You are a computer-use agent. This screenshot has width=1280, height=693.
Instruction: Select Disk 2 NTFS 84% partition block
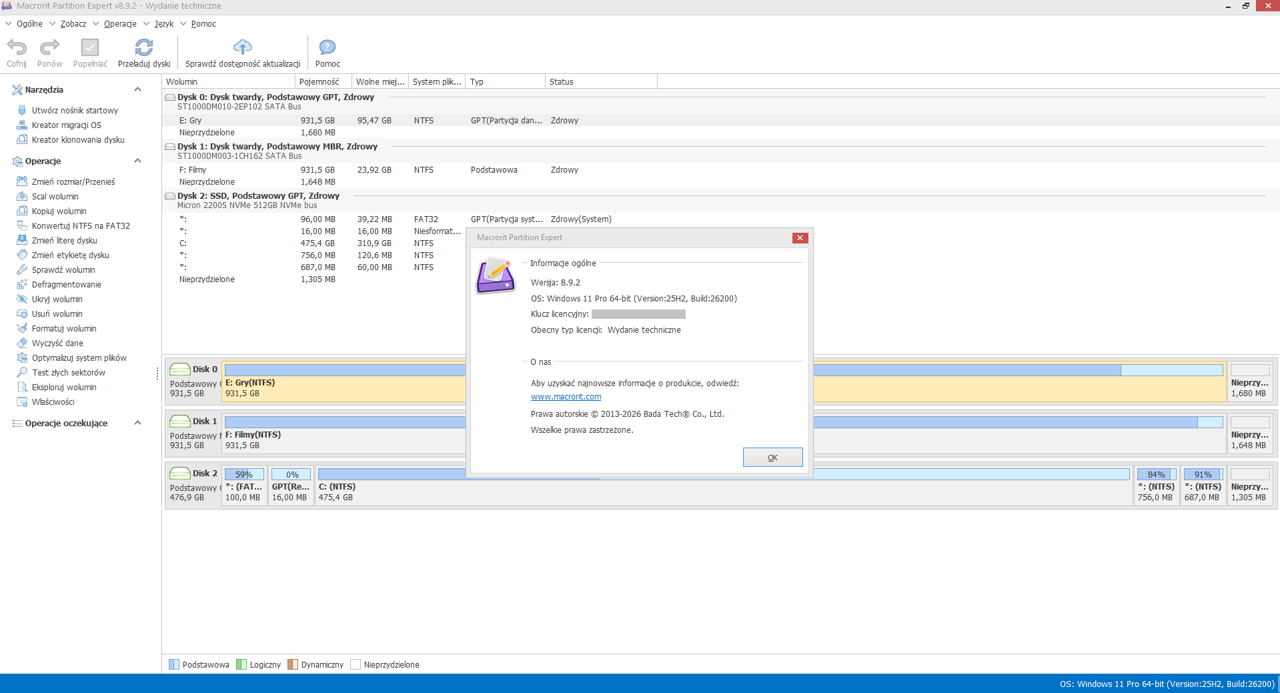1157,486
